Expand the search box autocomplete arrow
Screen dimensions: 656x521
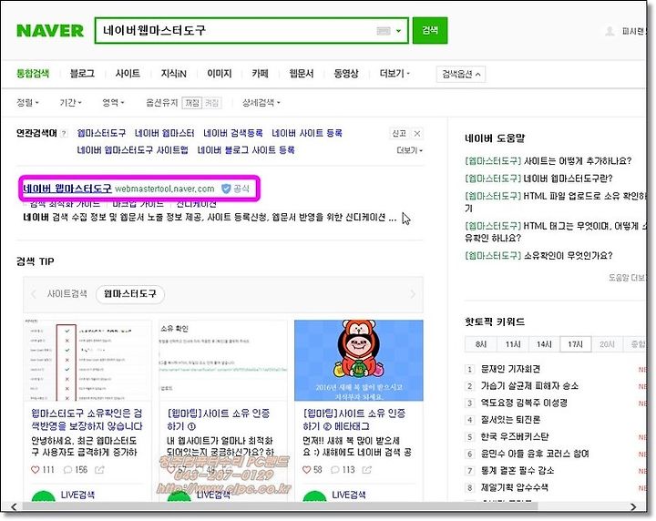[x=399, y=31]
